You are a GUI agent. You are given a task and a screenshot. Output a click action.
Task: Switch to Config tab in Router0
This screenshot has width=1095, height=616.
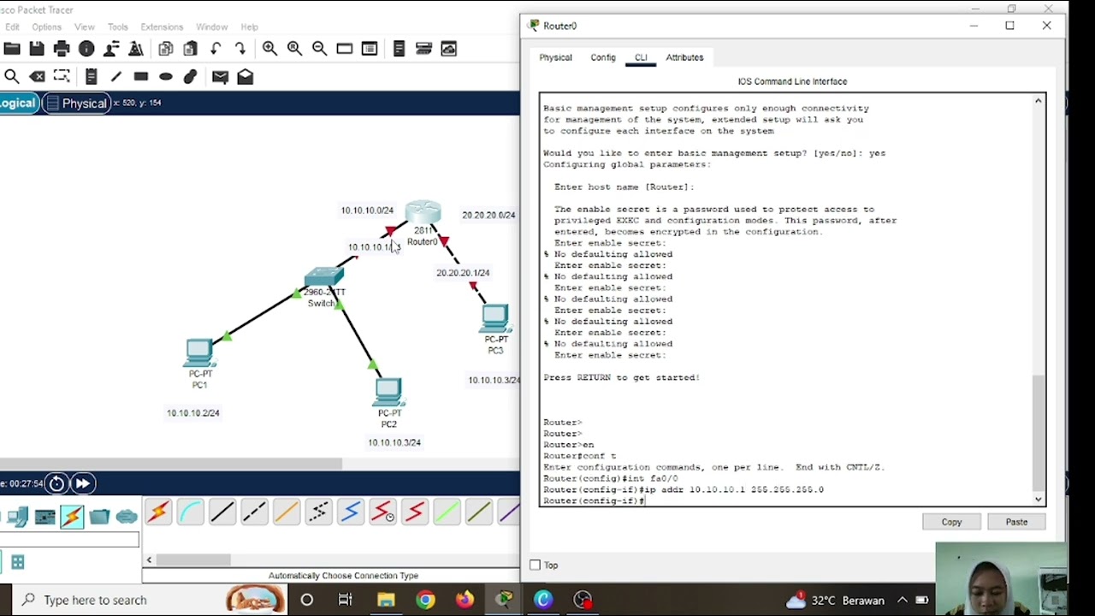pyautogui.click(x=603, y=57)
